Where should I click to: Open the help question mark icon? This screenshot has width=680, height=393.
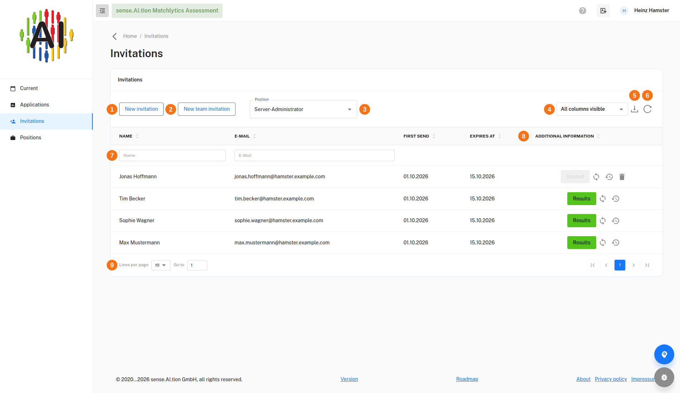pyautogui.click(x=583, y=11)
